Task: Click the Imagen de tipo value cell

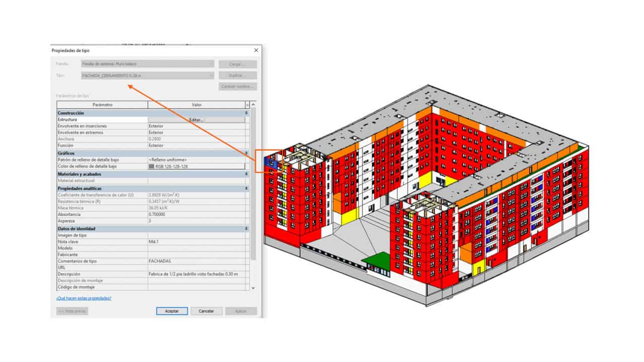Action: click(x=196, y=235)
